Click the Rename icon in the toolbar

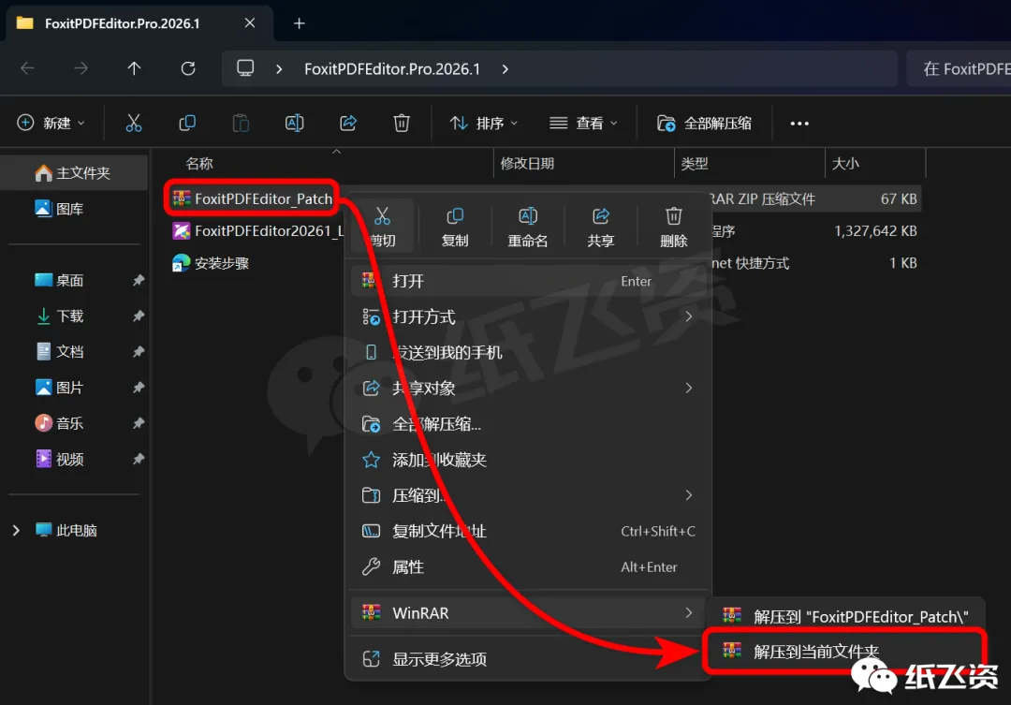(x=294, y=123)
